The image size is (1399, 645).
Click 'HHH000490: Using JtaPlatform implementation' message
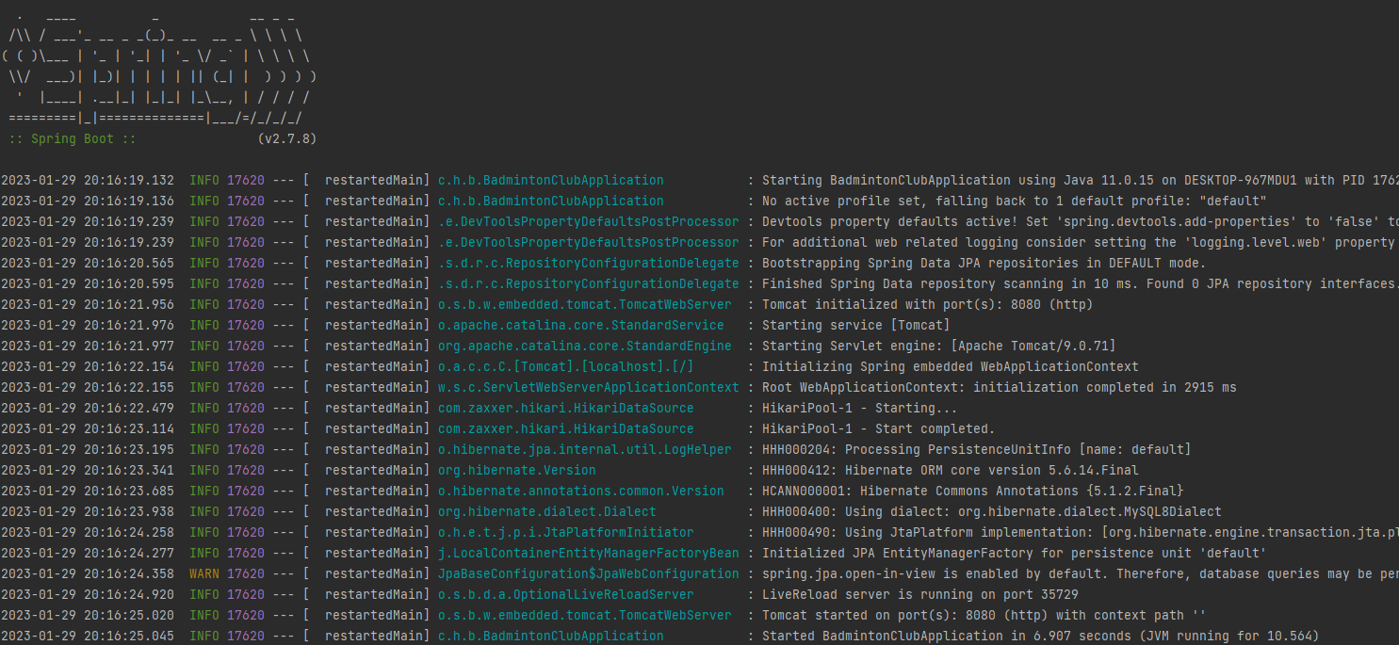pos(1081,532)
